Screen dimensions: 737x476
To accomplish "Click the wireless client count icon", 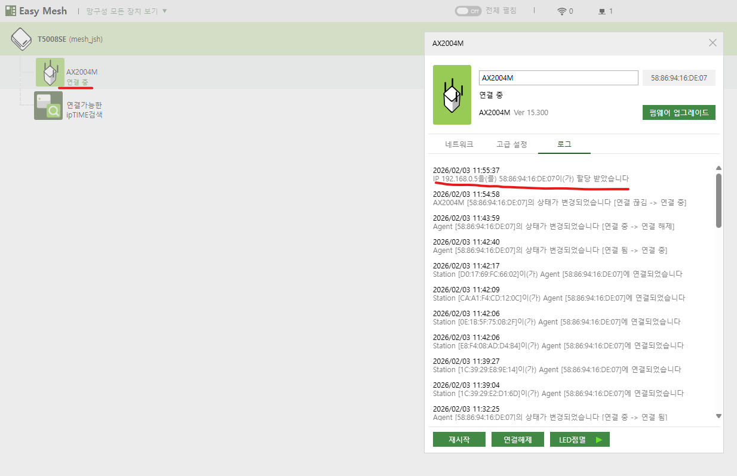I will click(x=561, y=11).
